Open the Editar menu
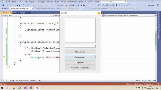The image size is (161, 90). [x=14, y=2]
